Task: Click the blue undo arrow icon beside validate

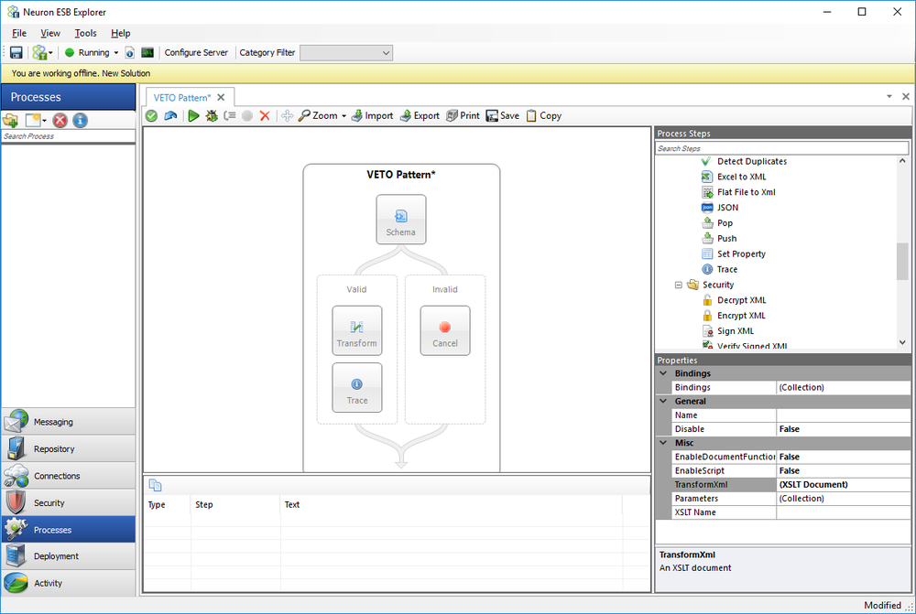Action: tap(170, 115)
